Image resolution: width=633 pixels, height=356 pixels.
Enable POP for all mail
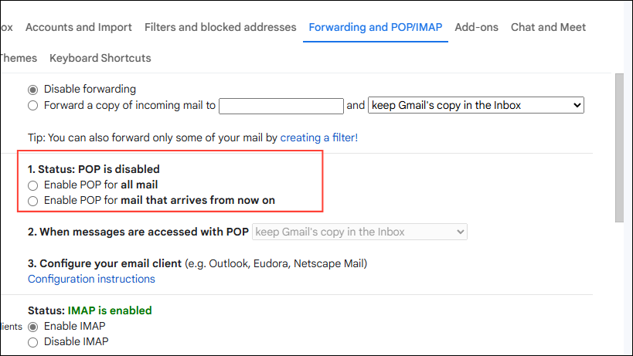[x=32, y=185]
